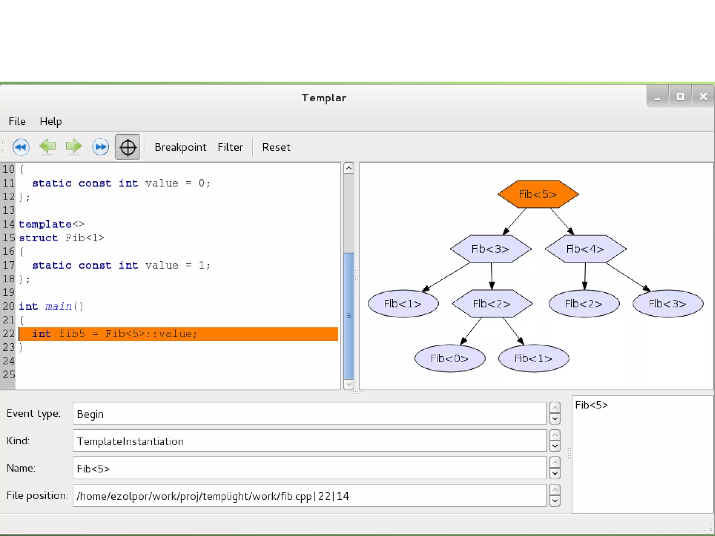Click the code editor scrollbar up arrow
The image size is (715, 536).
pyautogui.click(x=349, y=168)
